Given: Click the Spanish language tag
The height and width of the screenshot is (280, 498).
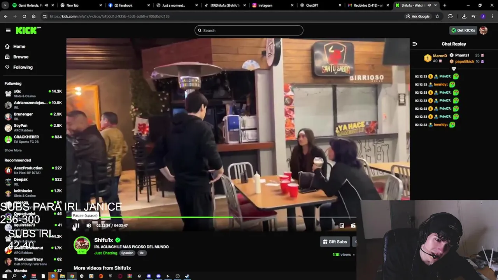Looking at the screenshot, I should (x=127, y=253).
